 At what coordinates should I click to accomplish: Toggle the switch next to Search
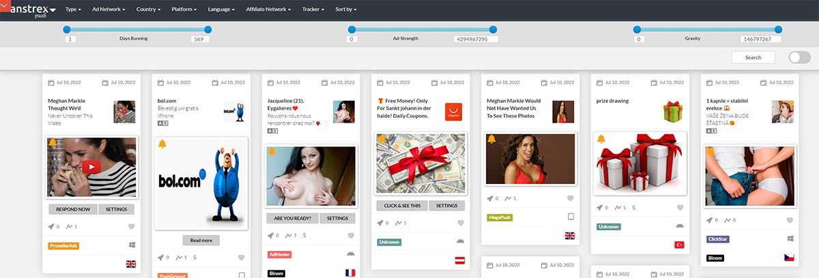[x=799, y=57]
